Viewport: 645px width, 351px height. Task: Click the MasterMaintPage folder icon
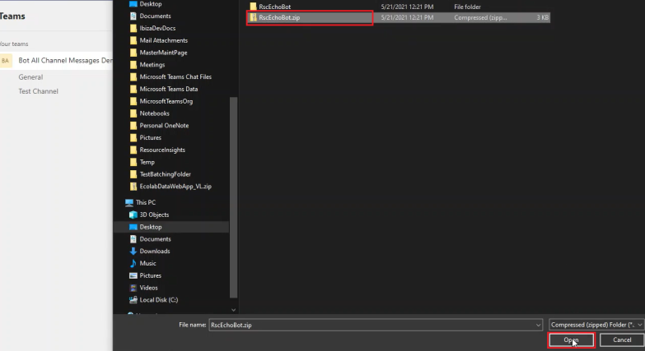[133, 53]
